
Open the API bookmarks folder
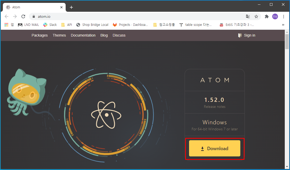(67, 25)
